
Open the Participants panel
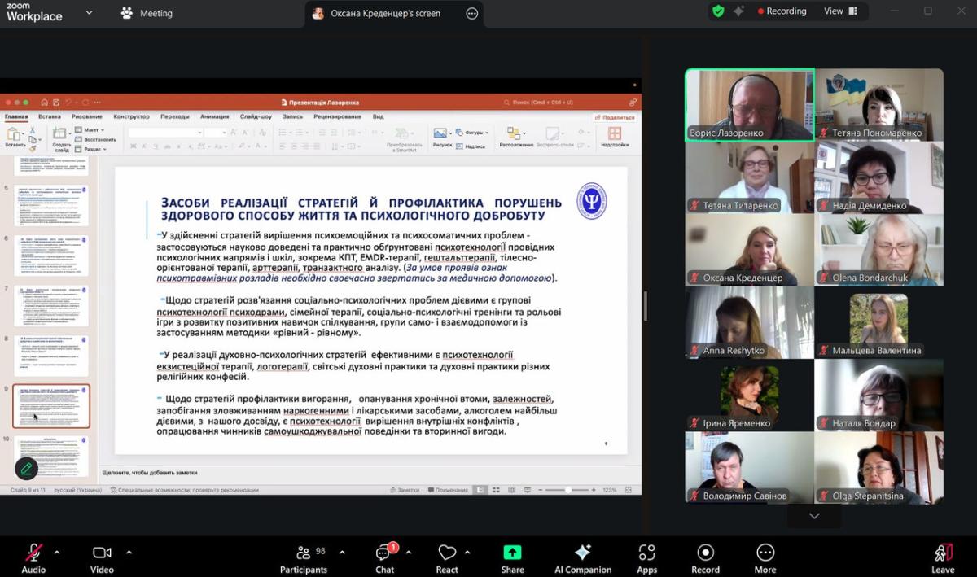pos(304,554)
